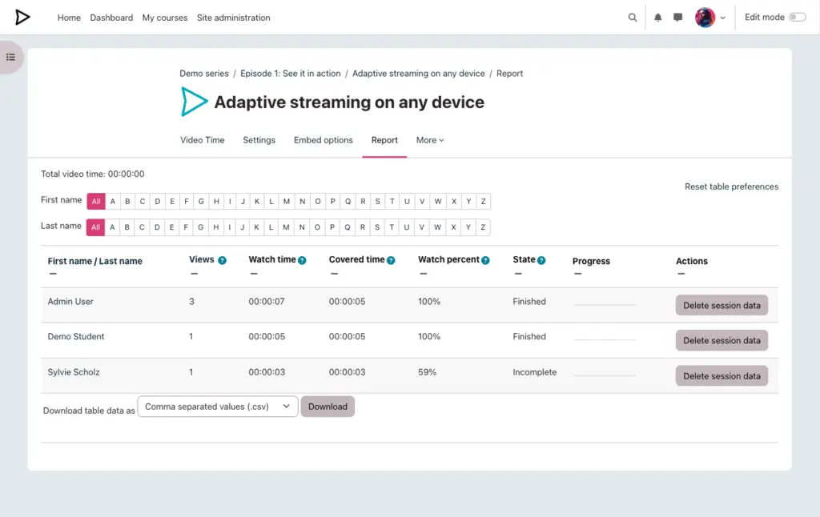Screen dimensions: 820x517
Task: Open Demo series breadcrumb link
Action: coord(204,73)
